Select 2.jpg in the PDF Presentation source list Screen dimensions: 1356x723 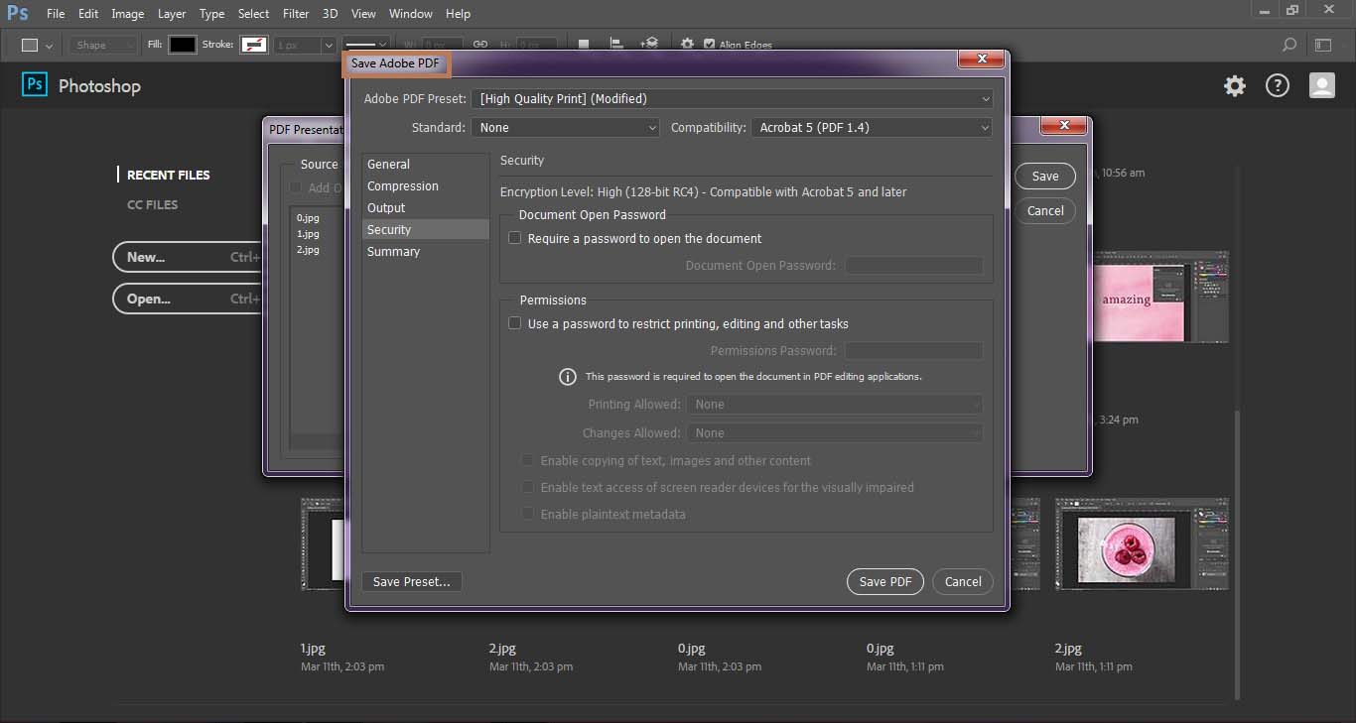tap(308, 250)
